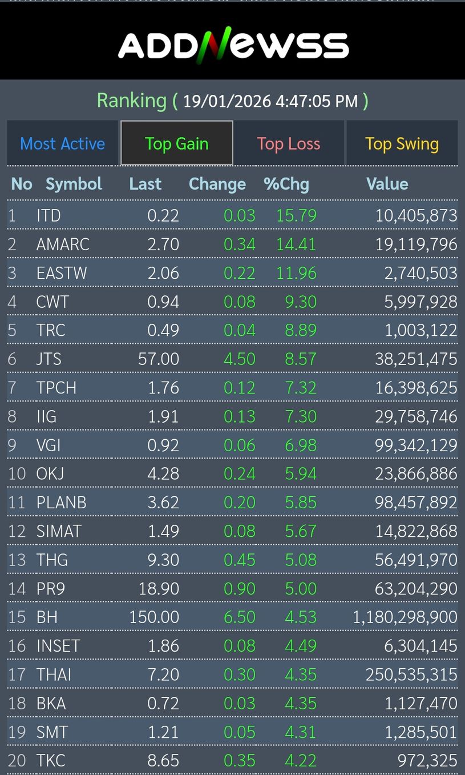This screenshot has width=465, height=775.
Task: Select the Top Gain tab
Action: pyautogui.click(x=177, y=143)
